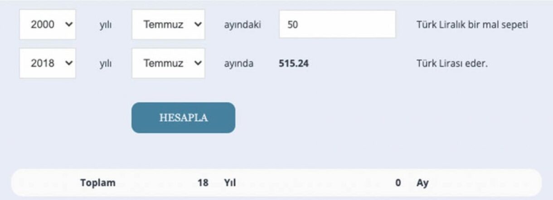Click the 'Türk Liralık bir mal sepeti' label
This screenshot has width=553, height=200.
click(x=472, y=25)
